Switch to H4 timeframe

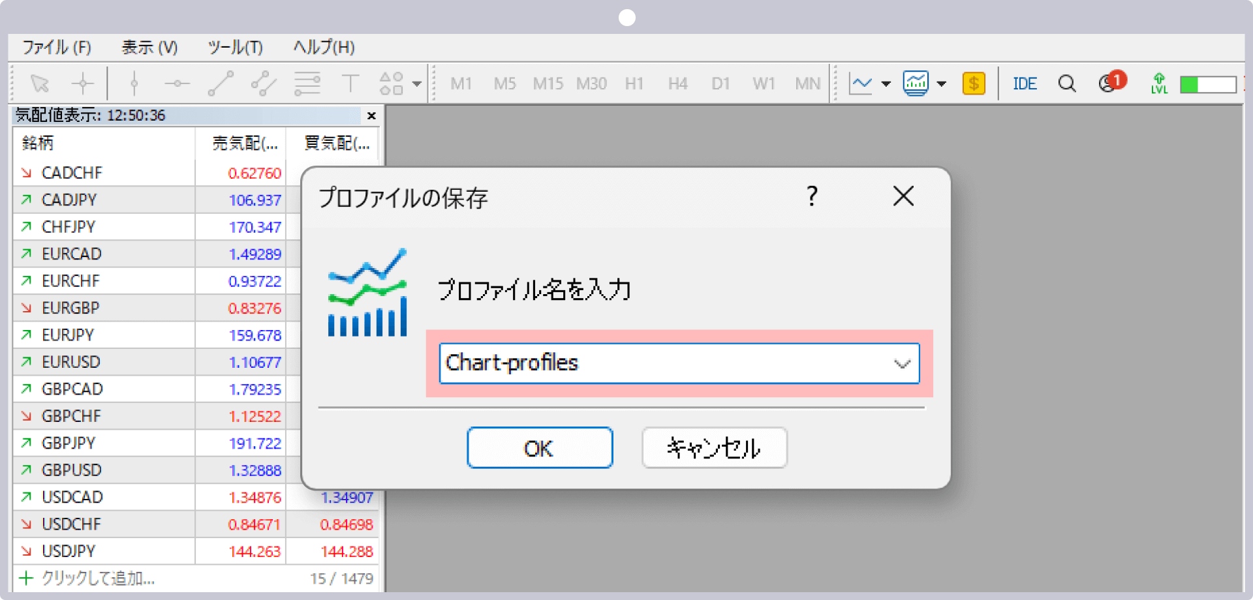click(677, 83)
